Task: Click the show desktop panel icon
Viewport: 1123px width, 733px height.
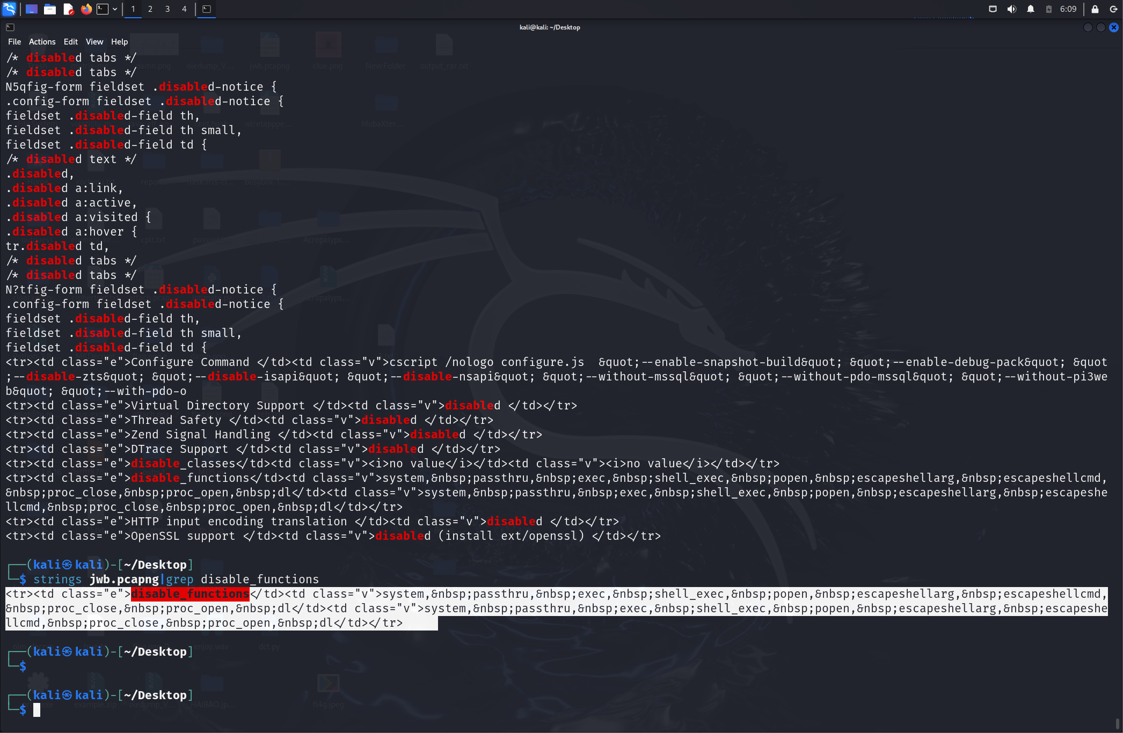Action: tap(32, 9)
